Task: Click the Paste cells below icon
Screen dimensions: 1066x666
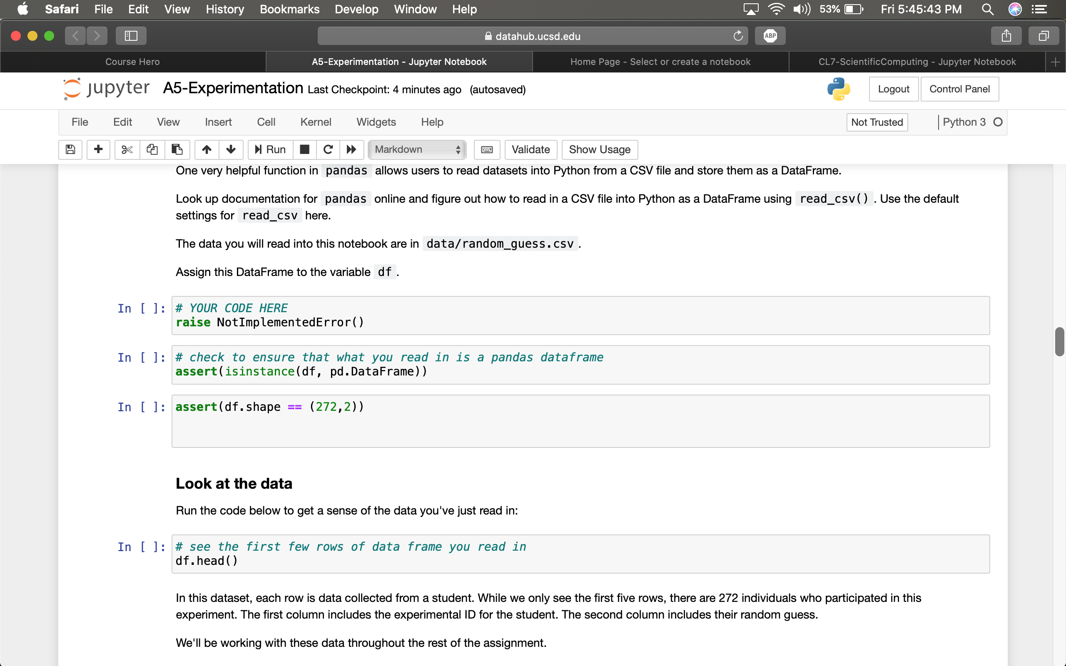Action: point(177,149)
